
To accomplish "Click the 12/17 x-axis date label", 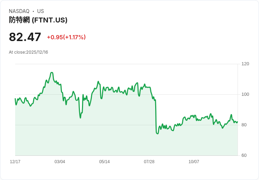I will point(15,162).
